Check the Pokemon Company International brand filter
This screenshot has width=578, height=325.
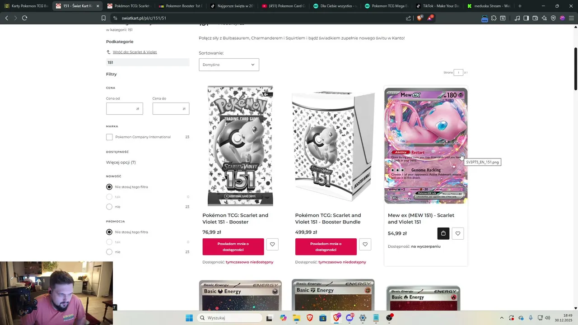click(x=109, y=137)
